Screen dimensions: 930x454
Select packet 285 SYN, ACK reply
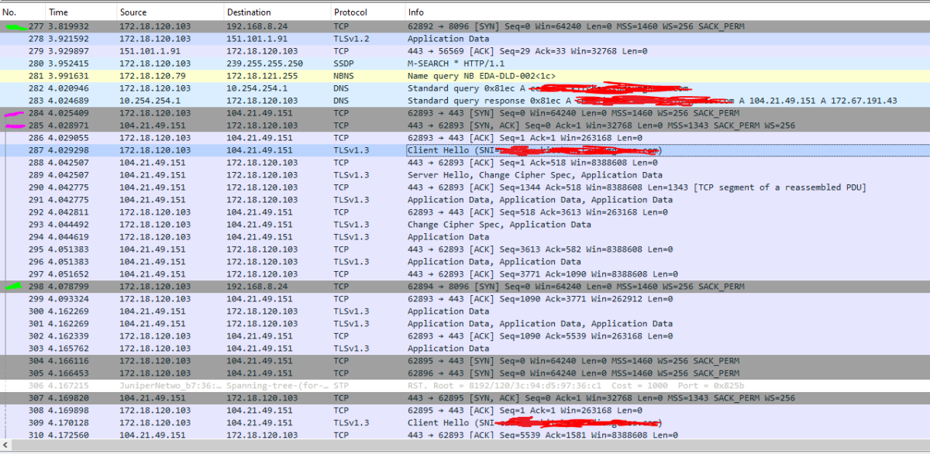point(465,126)
